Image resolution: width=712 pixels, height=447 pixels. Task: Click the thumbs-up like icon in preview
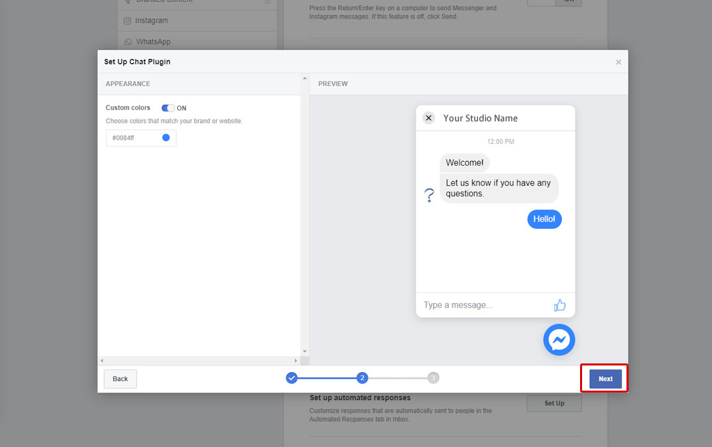point(560,305)
